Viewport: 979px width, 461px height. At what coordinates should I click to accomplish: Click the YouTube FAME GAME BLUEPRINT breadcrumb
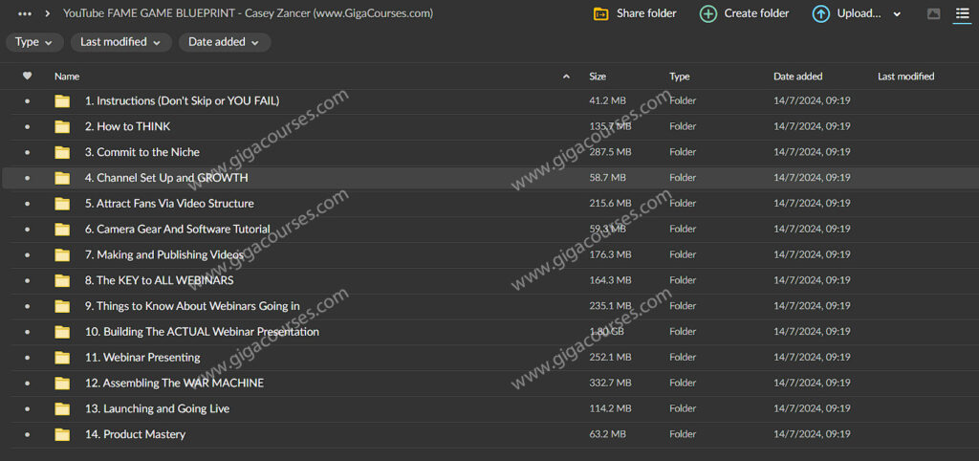tap(248, 13)
